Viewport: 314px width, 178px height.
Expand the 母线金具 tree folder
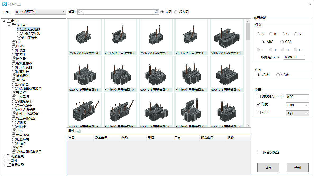click(5, 156)
